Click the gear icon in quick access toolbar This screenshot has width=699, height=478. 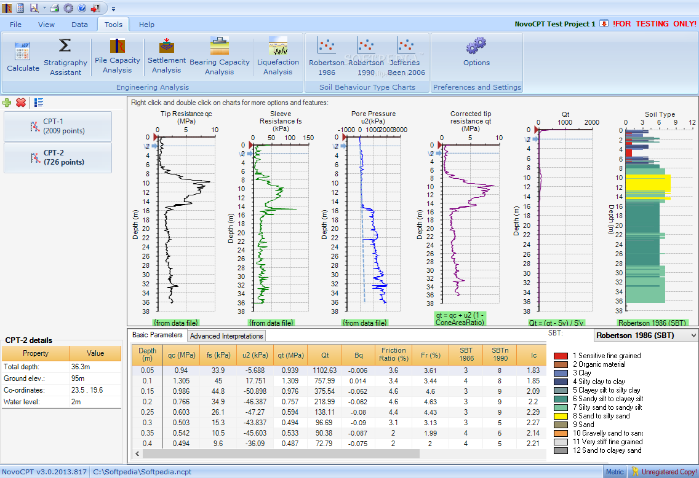[x=68, y=7]
